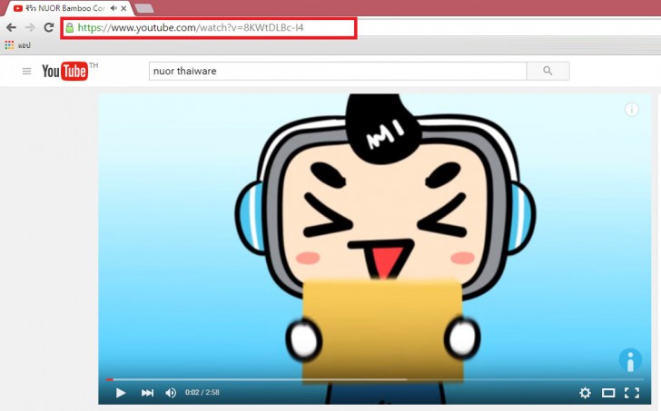
Task: Play the video with the play button
Action: (121, 393)
